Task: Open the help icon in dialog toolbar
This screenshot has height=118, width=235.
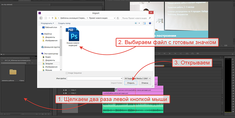Action: coord(150,23)
